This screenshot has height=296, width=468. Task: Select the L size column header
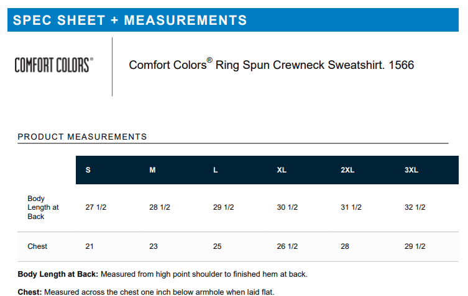coord(216,171)
